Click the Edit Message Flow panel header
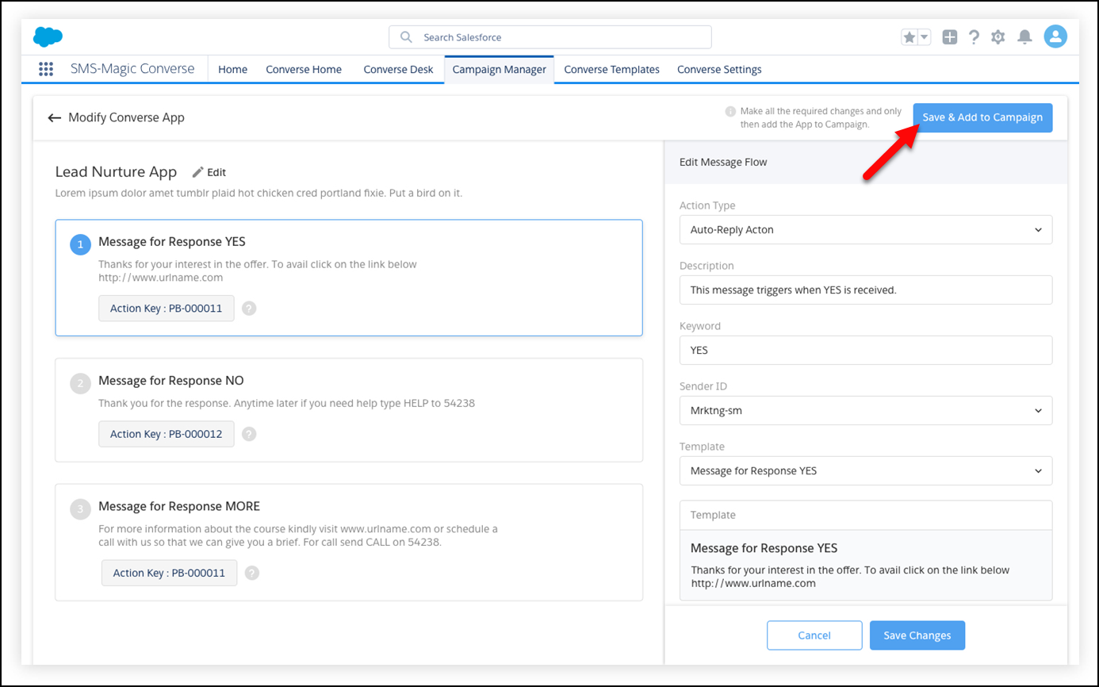Viewport: 1099px width, 687px height. click(723, 162)
